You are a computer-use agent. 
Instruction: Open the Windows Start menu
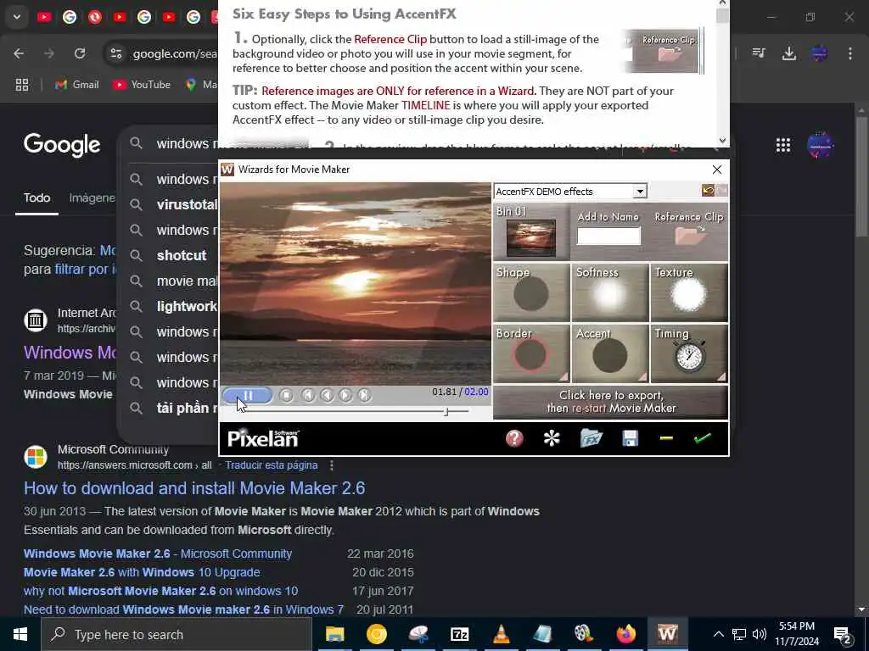point(20,634)
